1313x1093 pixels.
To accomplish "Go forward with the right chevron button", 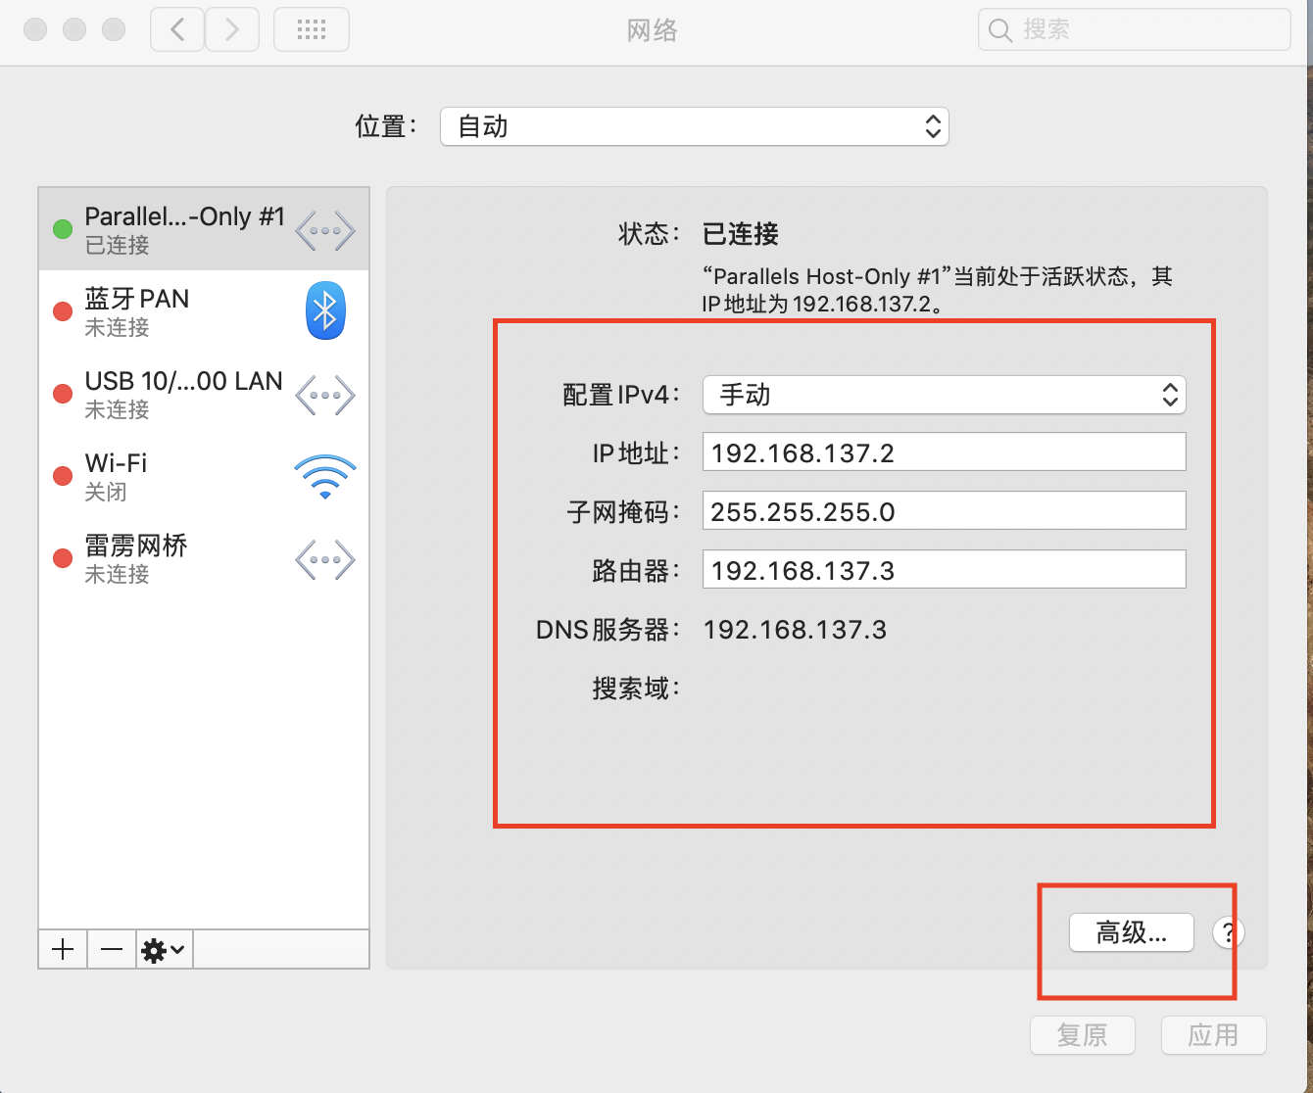I will point(232,30).
